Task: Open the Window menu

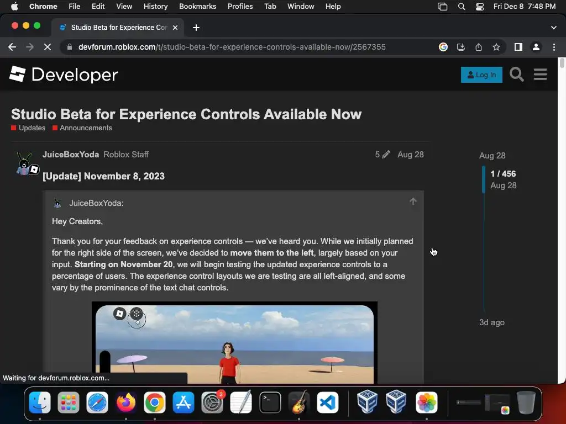Action: pos(301,6)
